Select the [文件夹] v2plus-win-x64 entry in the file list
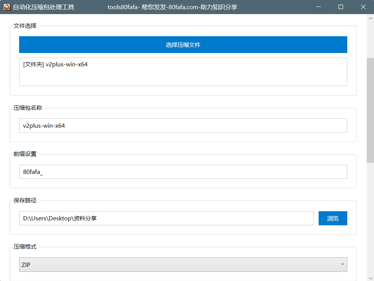 pyautogui.click(x=55, y=64)
